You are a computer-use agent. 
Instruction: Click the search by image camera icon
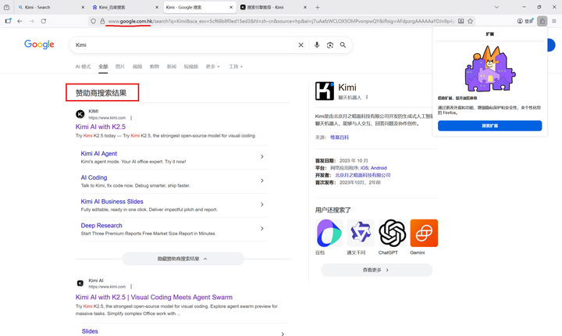coord(330,45)
